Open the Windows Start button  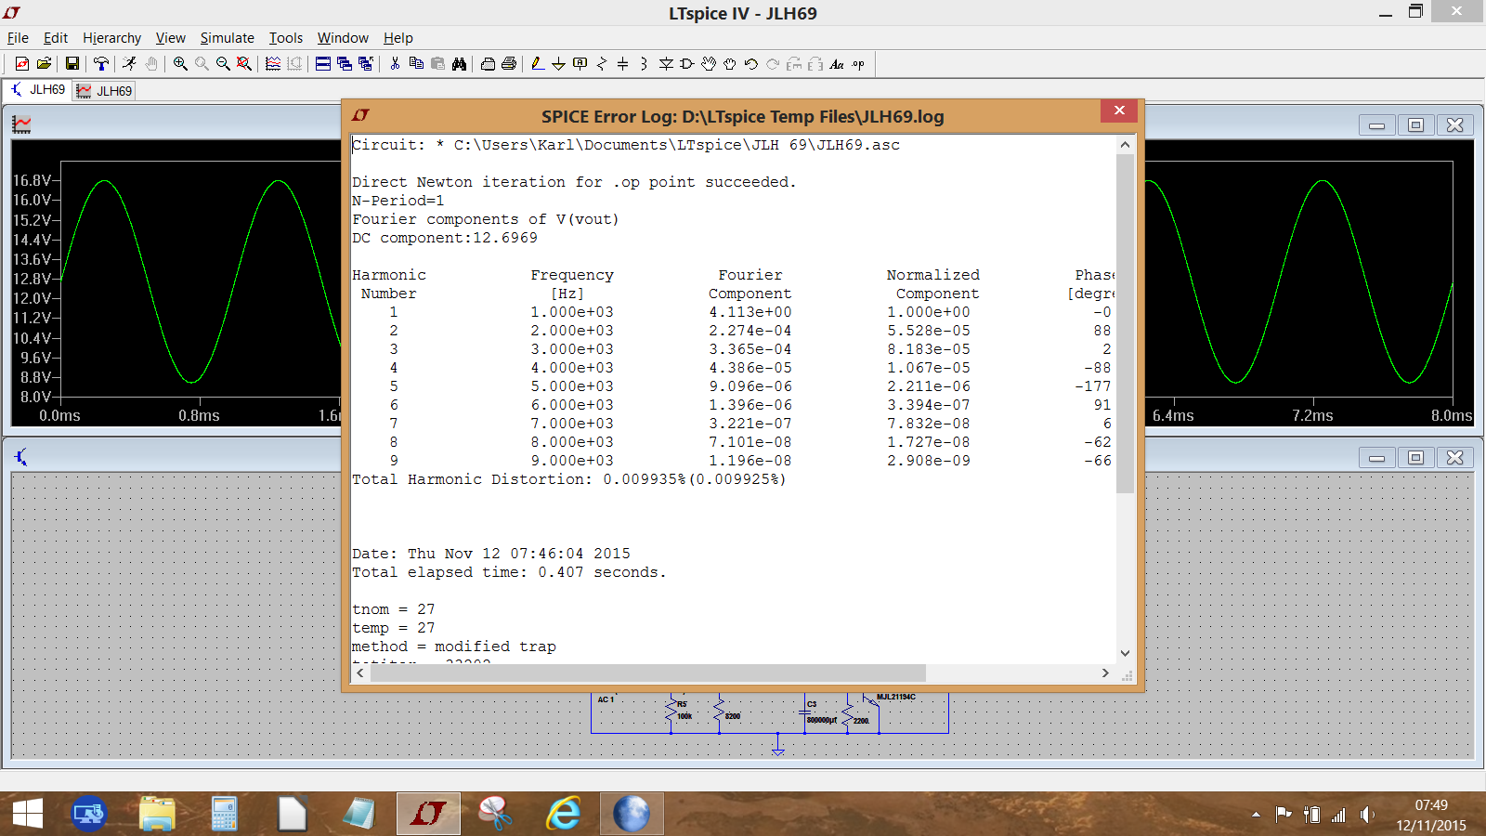[28, 814]
